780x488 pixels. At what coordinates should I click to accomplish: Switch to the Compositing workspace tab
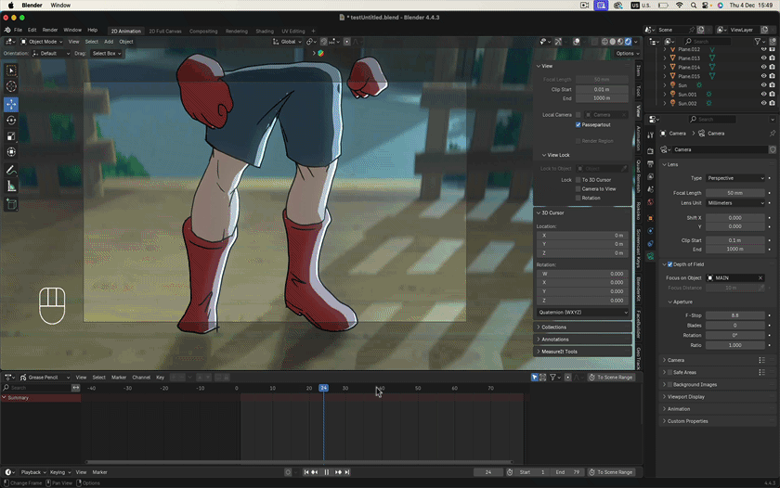[202, 31]
